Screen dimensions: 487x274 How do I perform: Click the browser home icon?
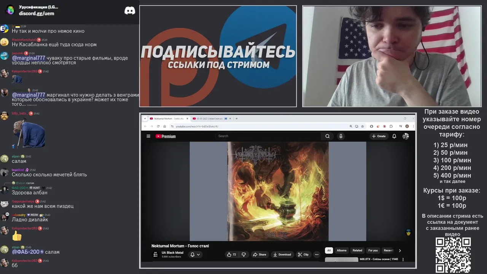[164, 126]
